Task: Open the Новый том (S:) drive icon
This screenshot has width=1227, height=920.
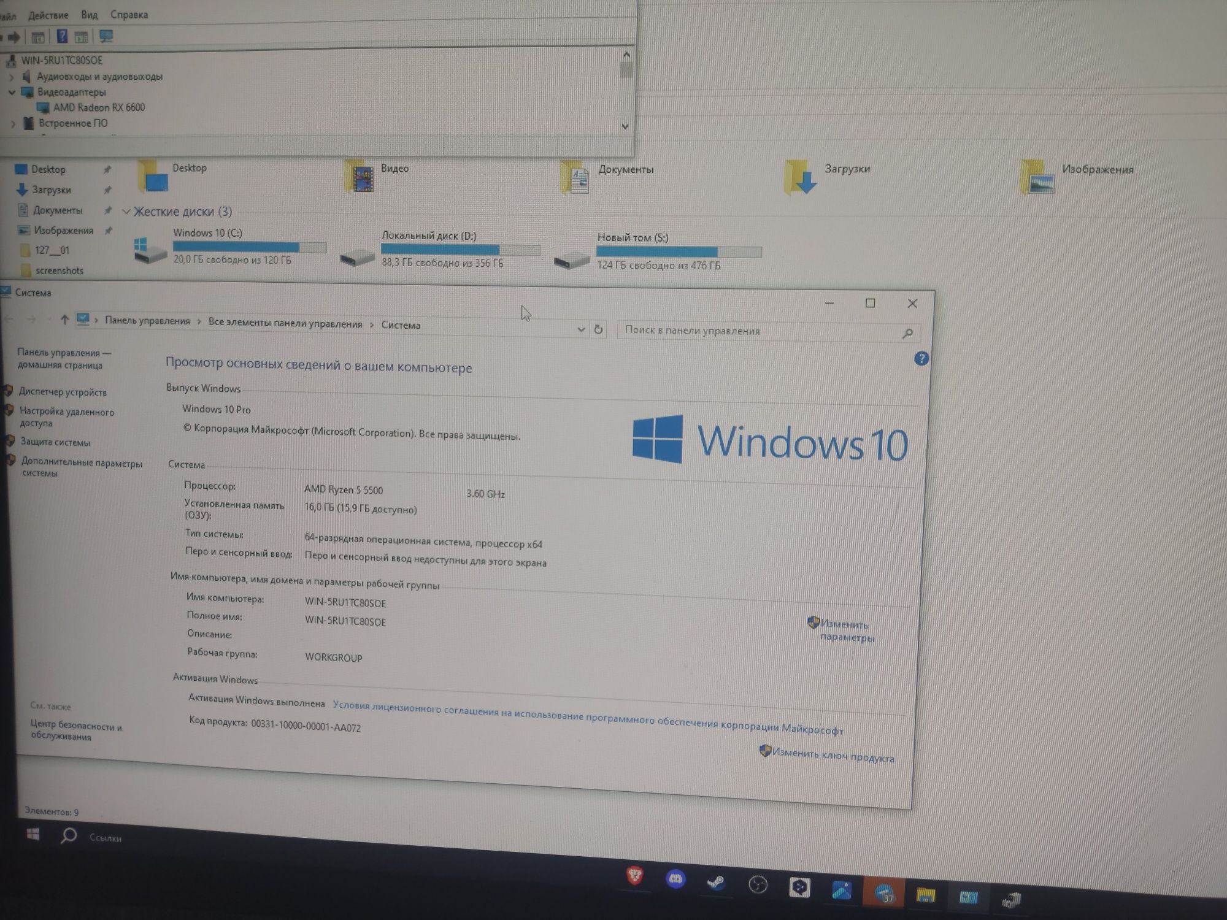Action: pyautogui.click(x=572, y=260)
